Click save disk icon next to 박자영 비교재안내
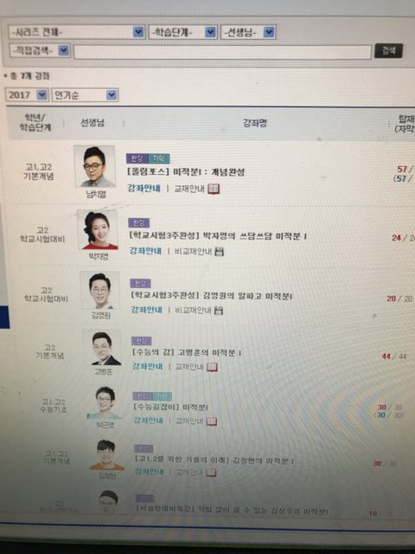The image size is (415, 554). (220, 252)
